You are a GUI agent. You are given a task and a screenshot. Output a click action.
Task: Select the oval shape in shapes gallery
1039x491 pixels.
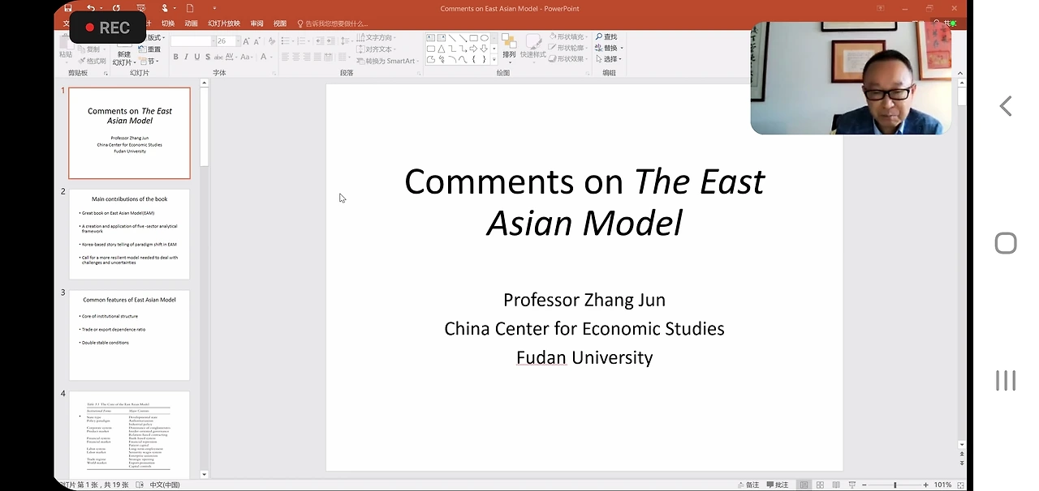pos(485,38)
